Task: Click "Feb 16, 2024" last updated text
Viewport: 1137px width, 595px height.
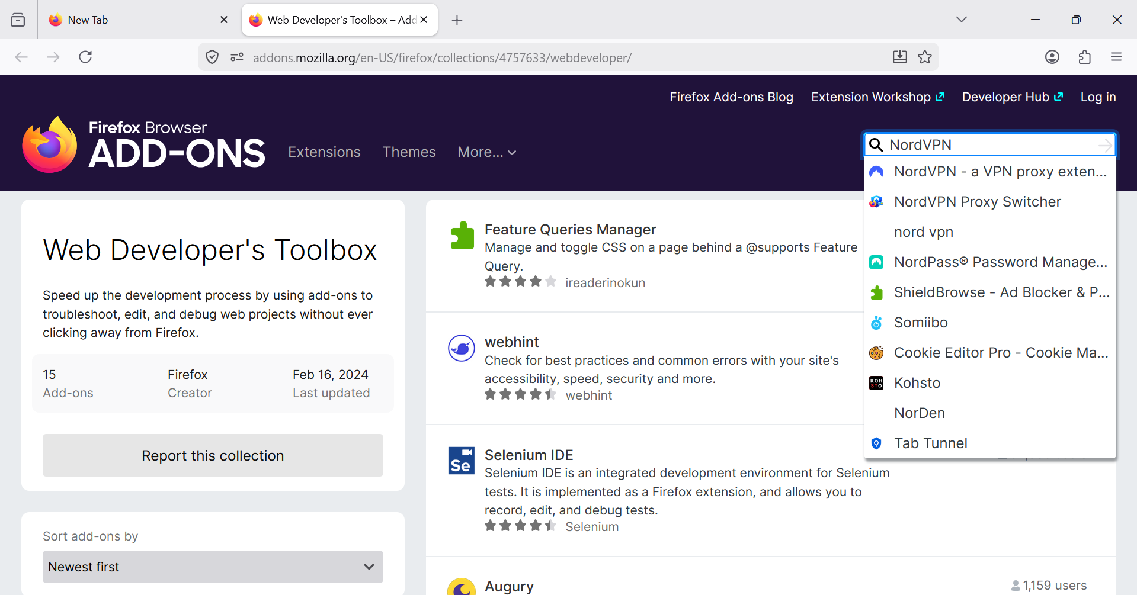Action: pos(331,375)
